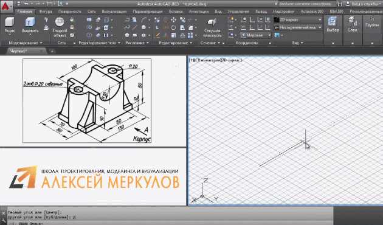The height and width of the screenshot is (225, 383).
Task: Click the bottom mesh icon beside Гладкий объект
Action: 72,35
